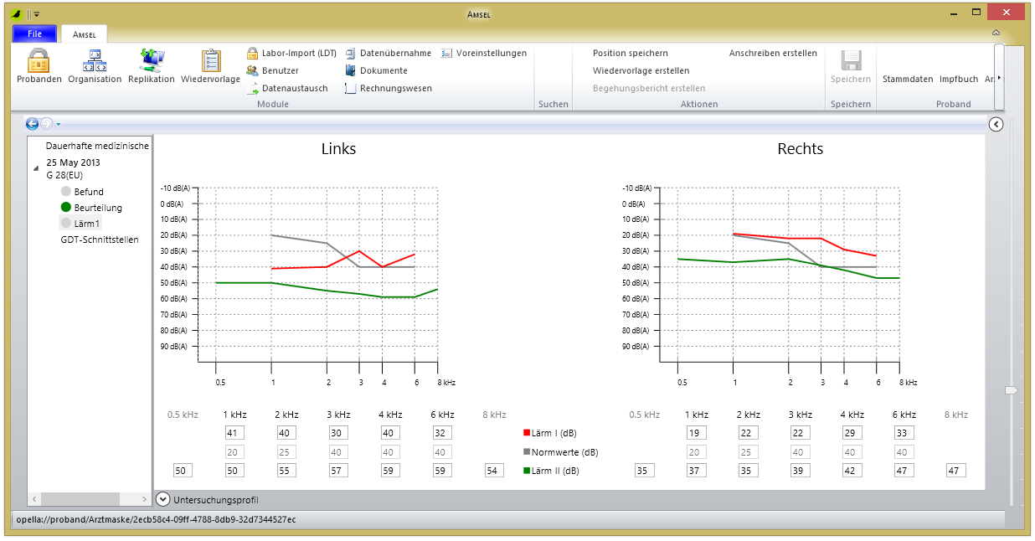Click the Labor-Import (LDT) lock icon

[x=252, y=53]
